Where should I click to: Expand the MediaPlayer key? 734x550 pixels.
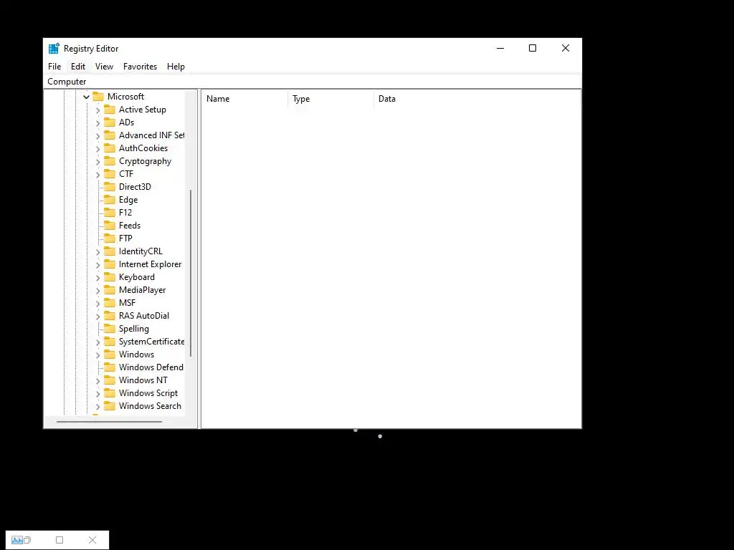pos(97,291)
